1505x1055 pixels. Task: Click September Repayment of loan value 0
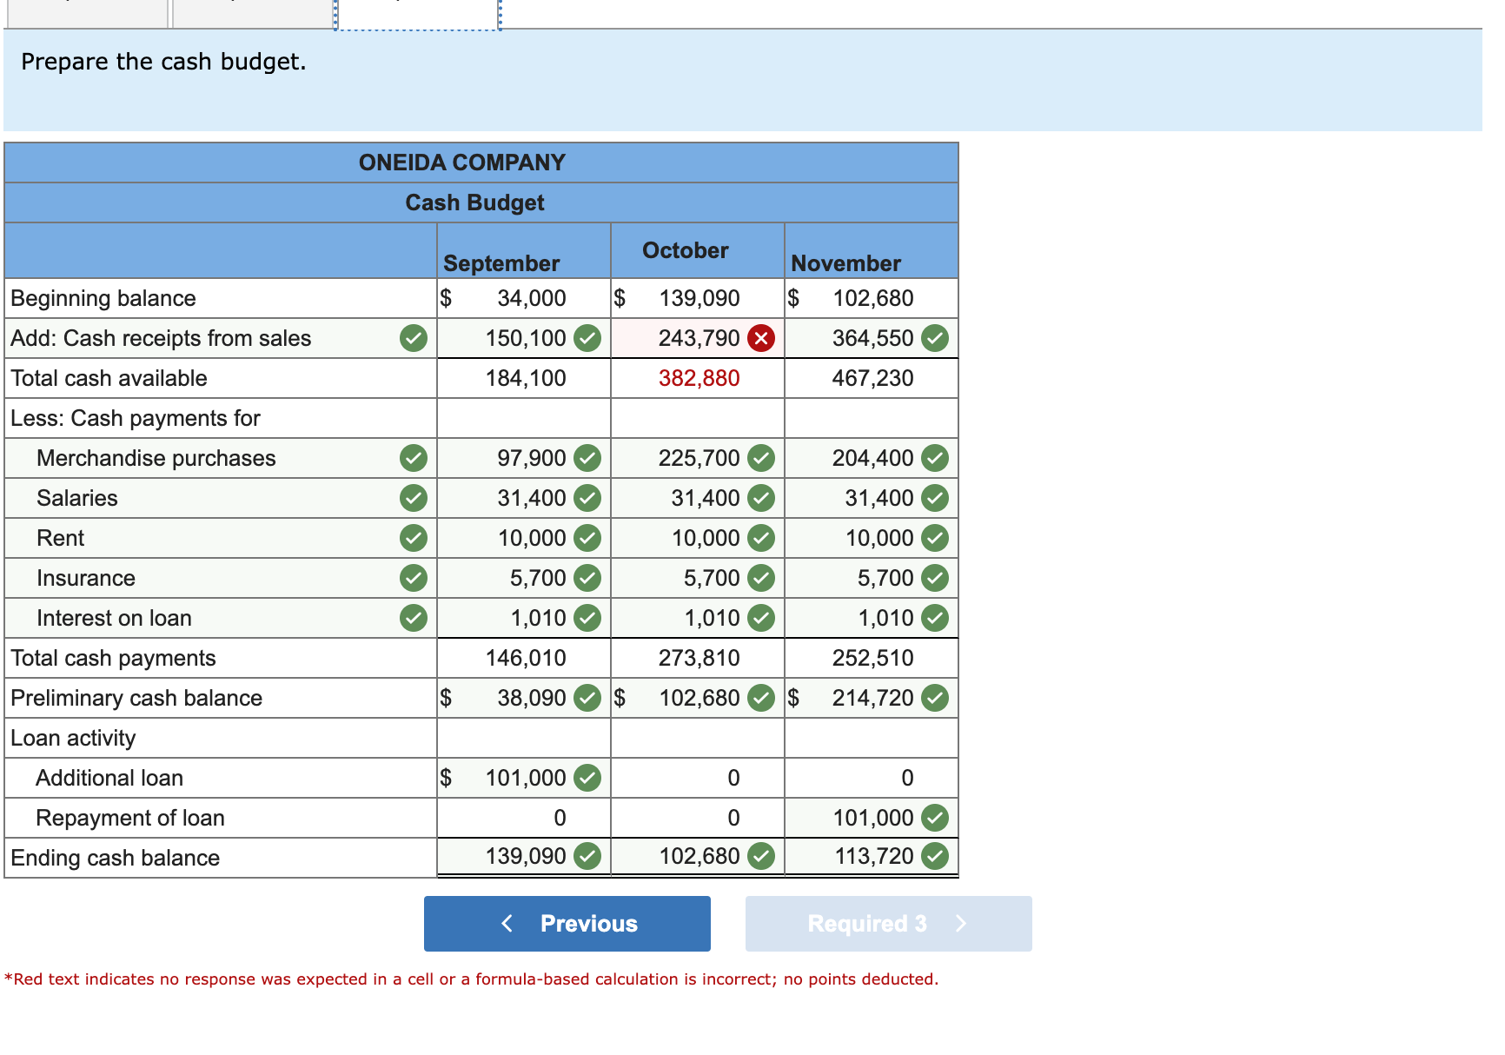(x=560, y=818)
